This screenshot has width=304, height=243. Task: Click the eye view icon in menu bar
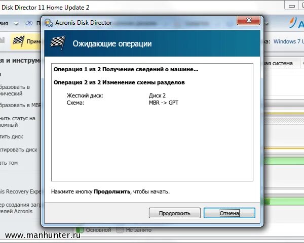pyautogui.click(x=29, y=23)
